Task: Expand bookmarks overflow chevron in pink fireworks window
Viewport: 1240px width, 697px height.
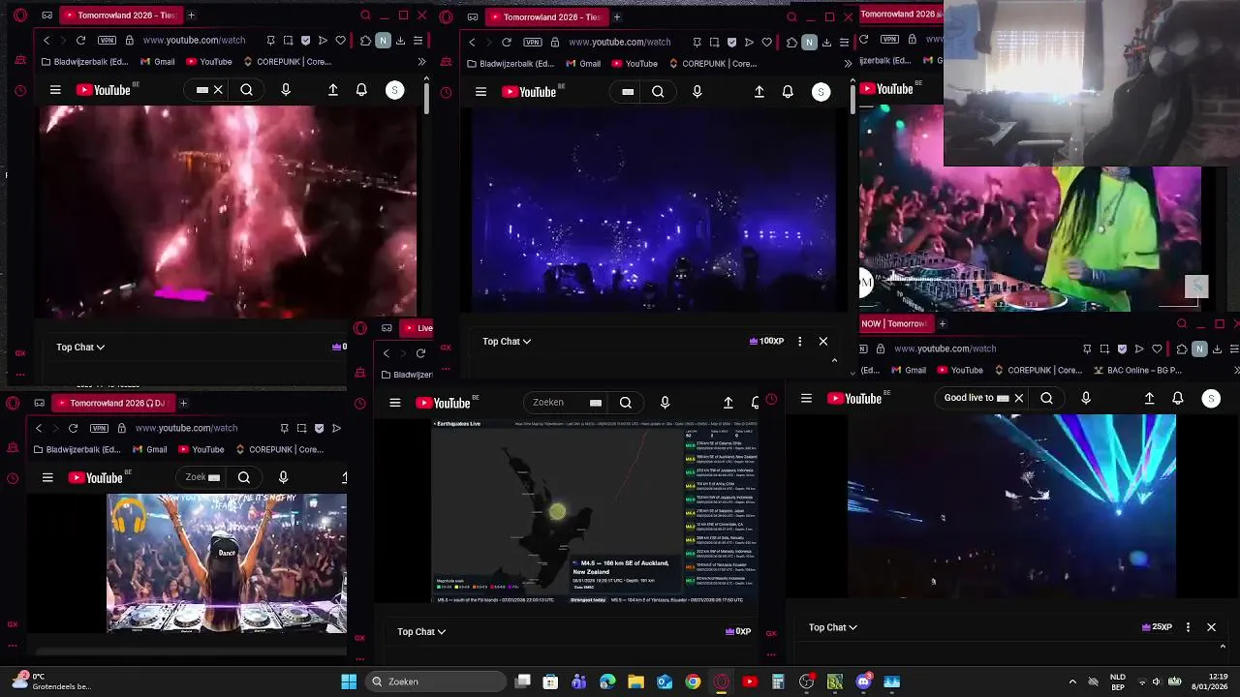Action: click(421, 62)
